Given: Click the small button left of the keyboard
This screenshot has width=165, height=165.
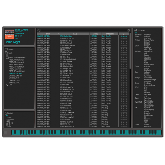Looking at the screenshot, I should point(5,133).
